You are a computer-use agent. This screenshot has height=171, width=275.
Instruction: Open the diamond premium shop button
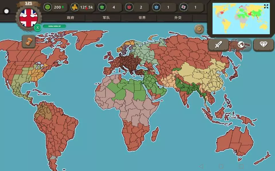[264, 45]
